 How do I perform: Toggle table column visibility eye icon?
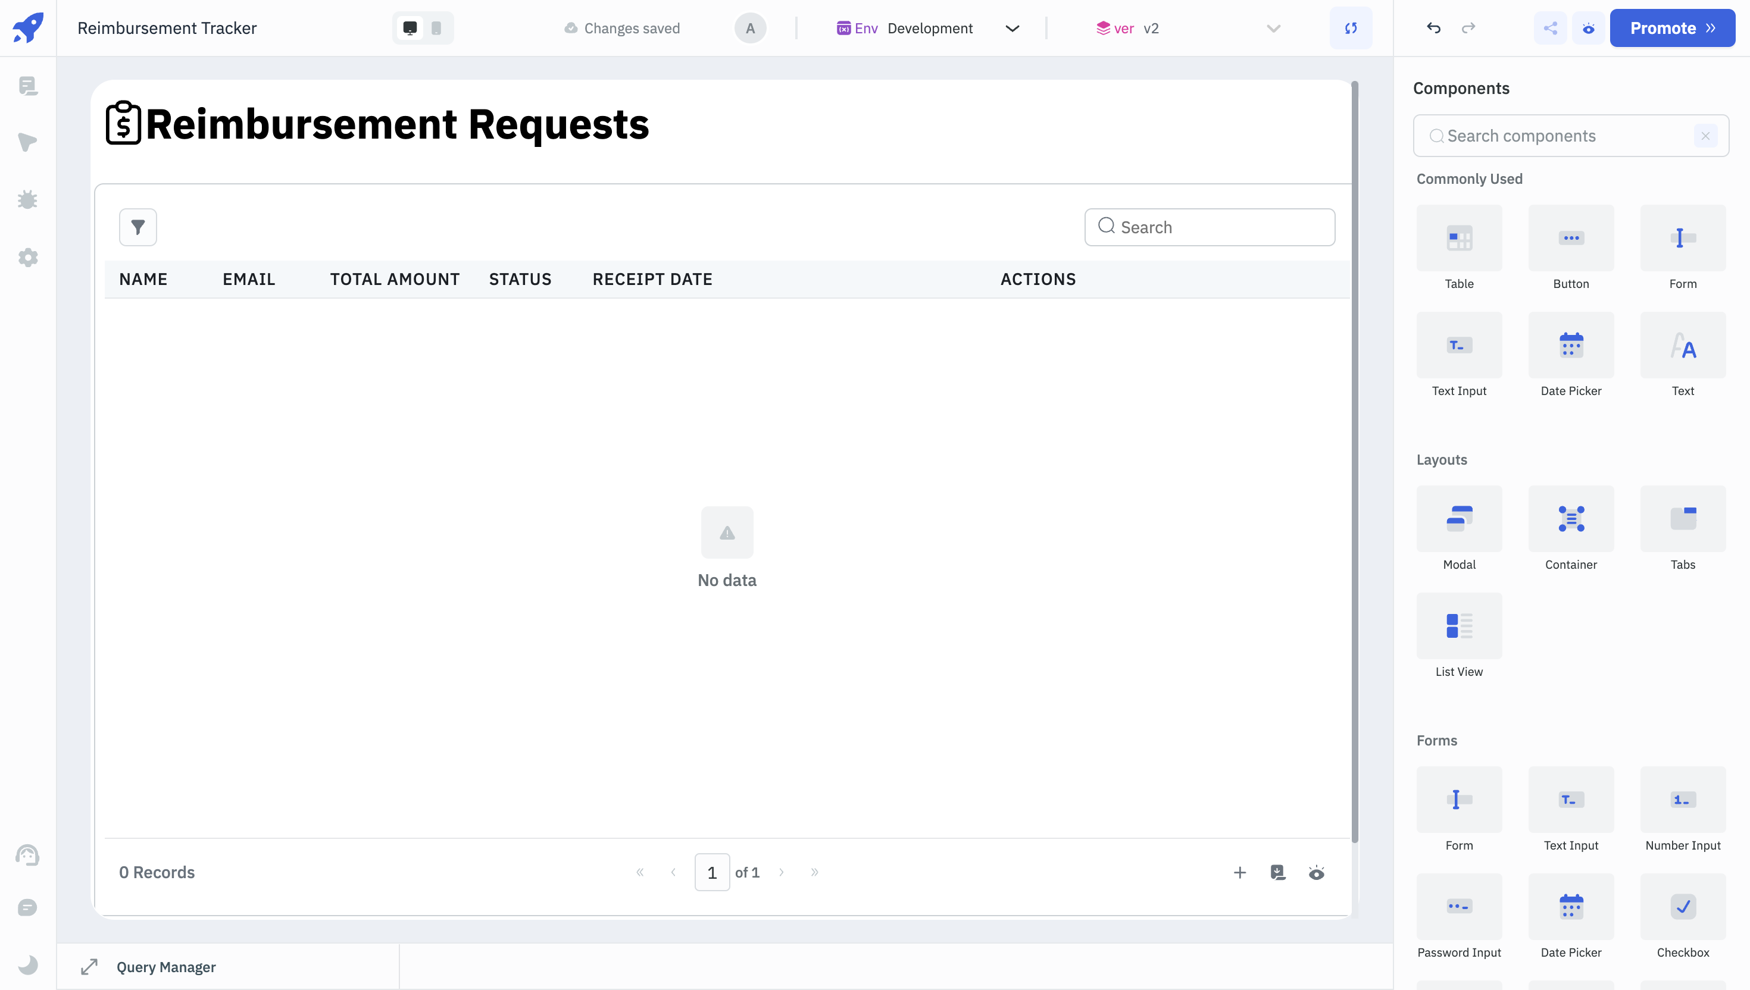1316,872
